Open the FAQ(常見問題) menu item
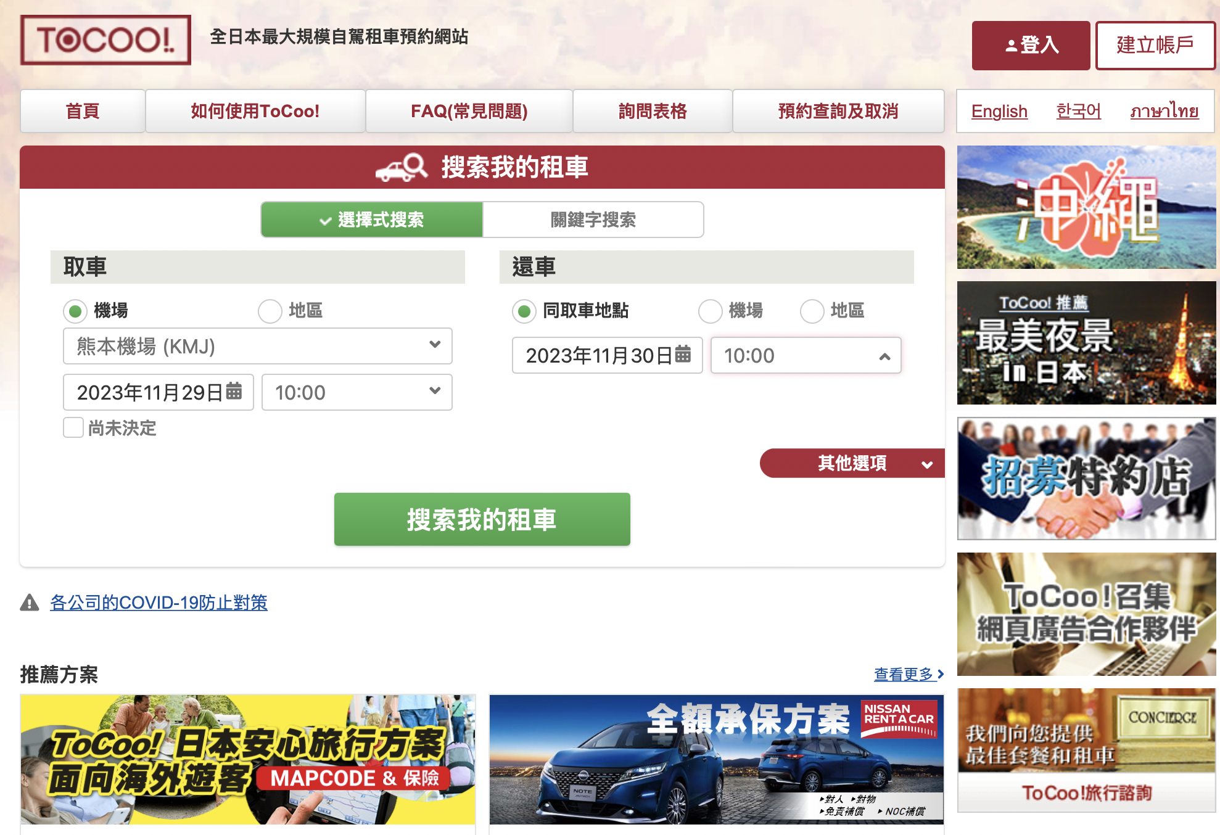This screenshot has width=1220, height=835. pyautogui.click(x=469, y=111)
